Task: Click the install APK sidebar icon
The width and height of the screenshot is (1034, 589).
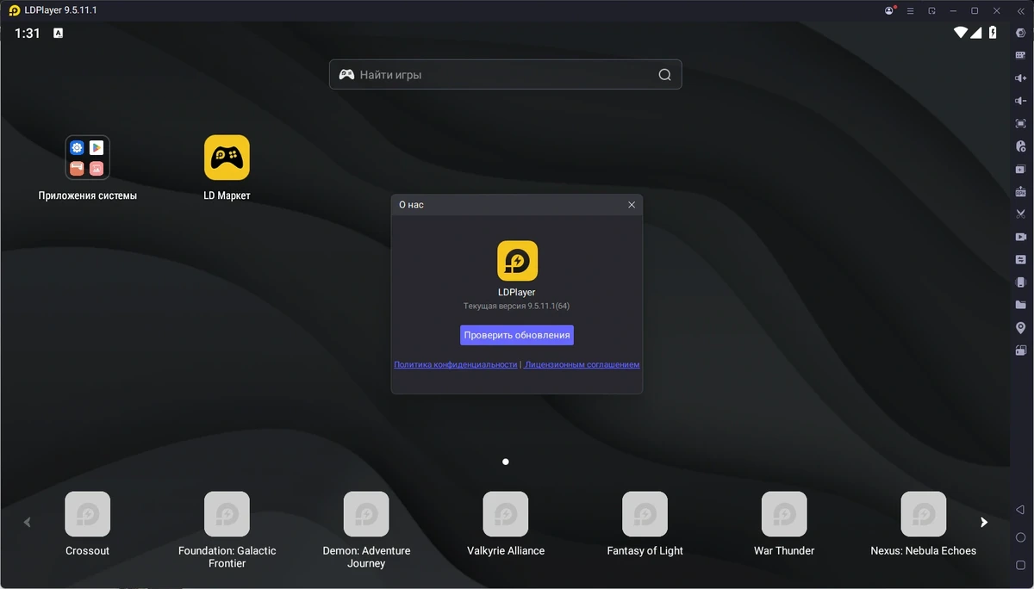Action: [1021, 191]
